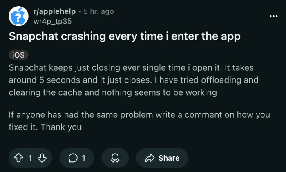Open the wr4p_tp35 user profile
The width and height of the screenshot is (286, 172).
(53, 22)
